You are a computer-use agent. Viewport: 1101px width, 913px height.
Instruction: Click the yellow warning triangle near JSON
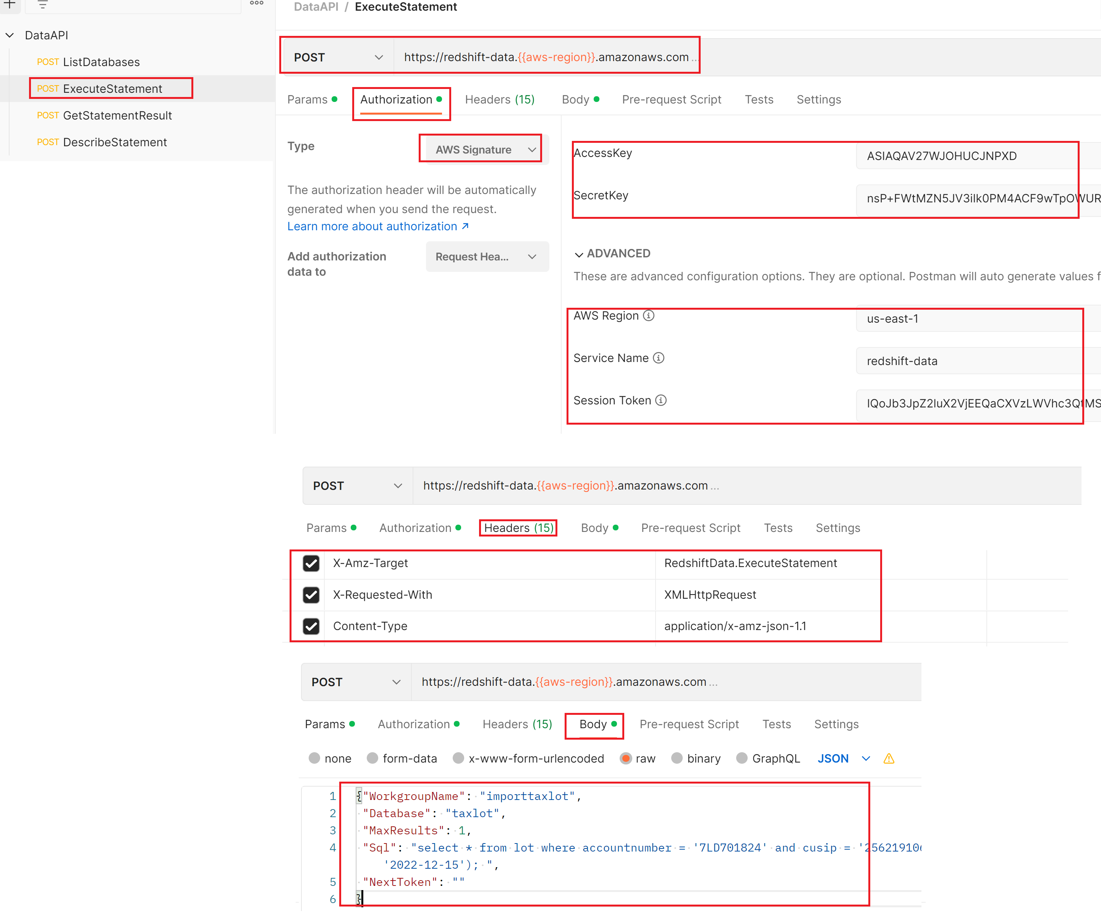[x=889, y=758]
